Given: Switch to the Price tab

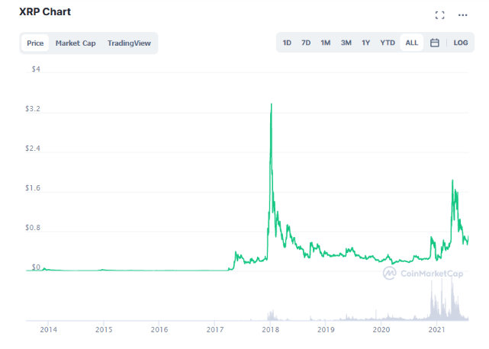Looking at the screenshot, I should (x=35, y=43).
